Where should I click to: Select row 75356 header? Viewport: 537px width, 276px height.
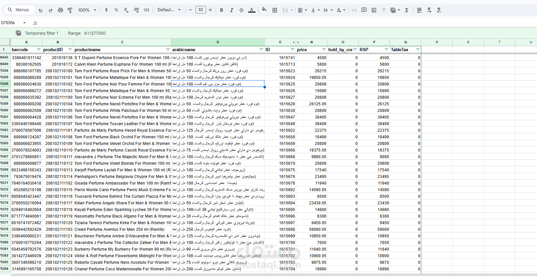pos(5,84)
